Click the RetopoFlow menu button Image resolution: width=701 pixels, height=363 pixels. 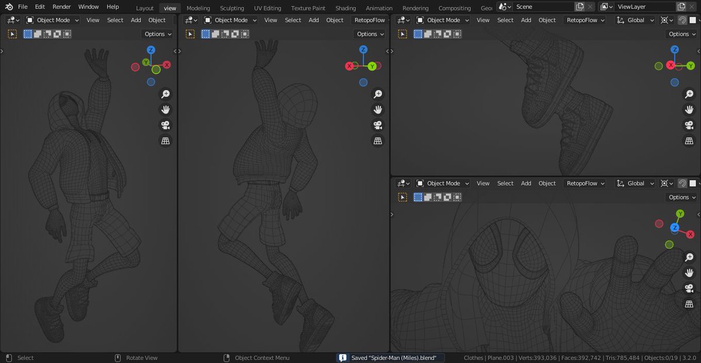click(x=370, y=20)
